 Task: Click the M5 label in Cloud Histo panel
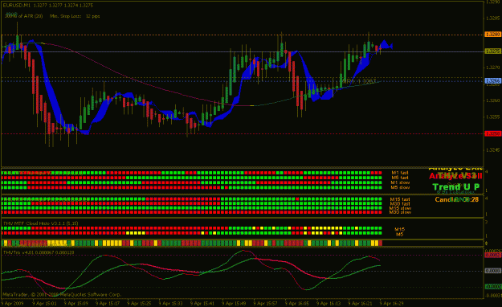(399, 234)
